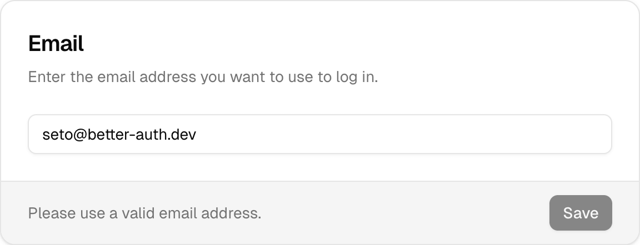
Task: Hit the Save control beside the hint text
Action: coord(581,213)
